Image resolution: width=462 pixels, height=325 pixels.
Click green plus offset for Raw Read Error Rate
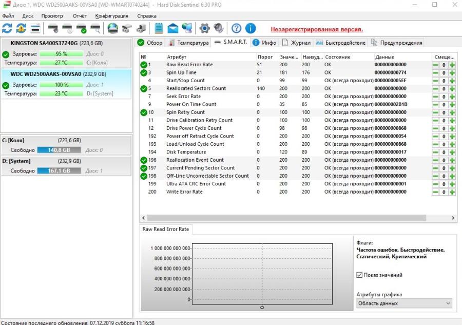[x=452, y=65]
